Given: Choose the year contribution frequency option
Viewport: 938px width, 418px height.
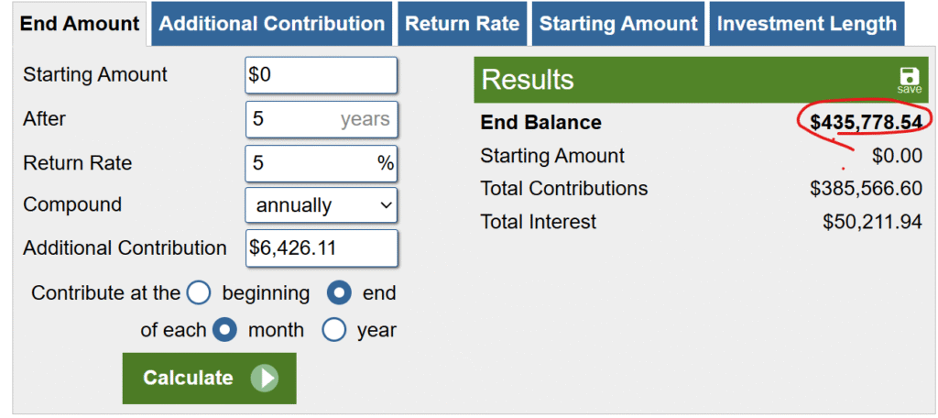Looking at the screenshot, I should click(333, 330).
